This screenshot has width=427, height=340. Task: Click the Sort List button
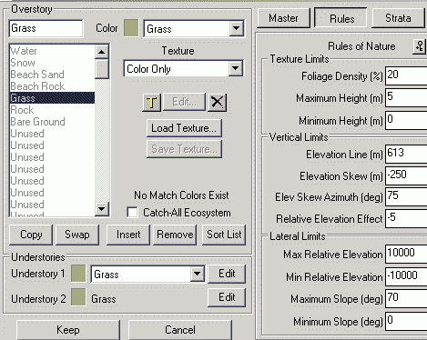click(224, 235)
